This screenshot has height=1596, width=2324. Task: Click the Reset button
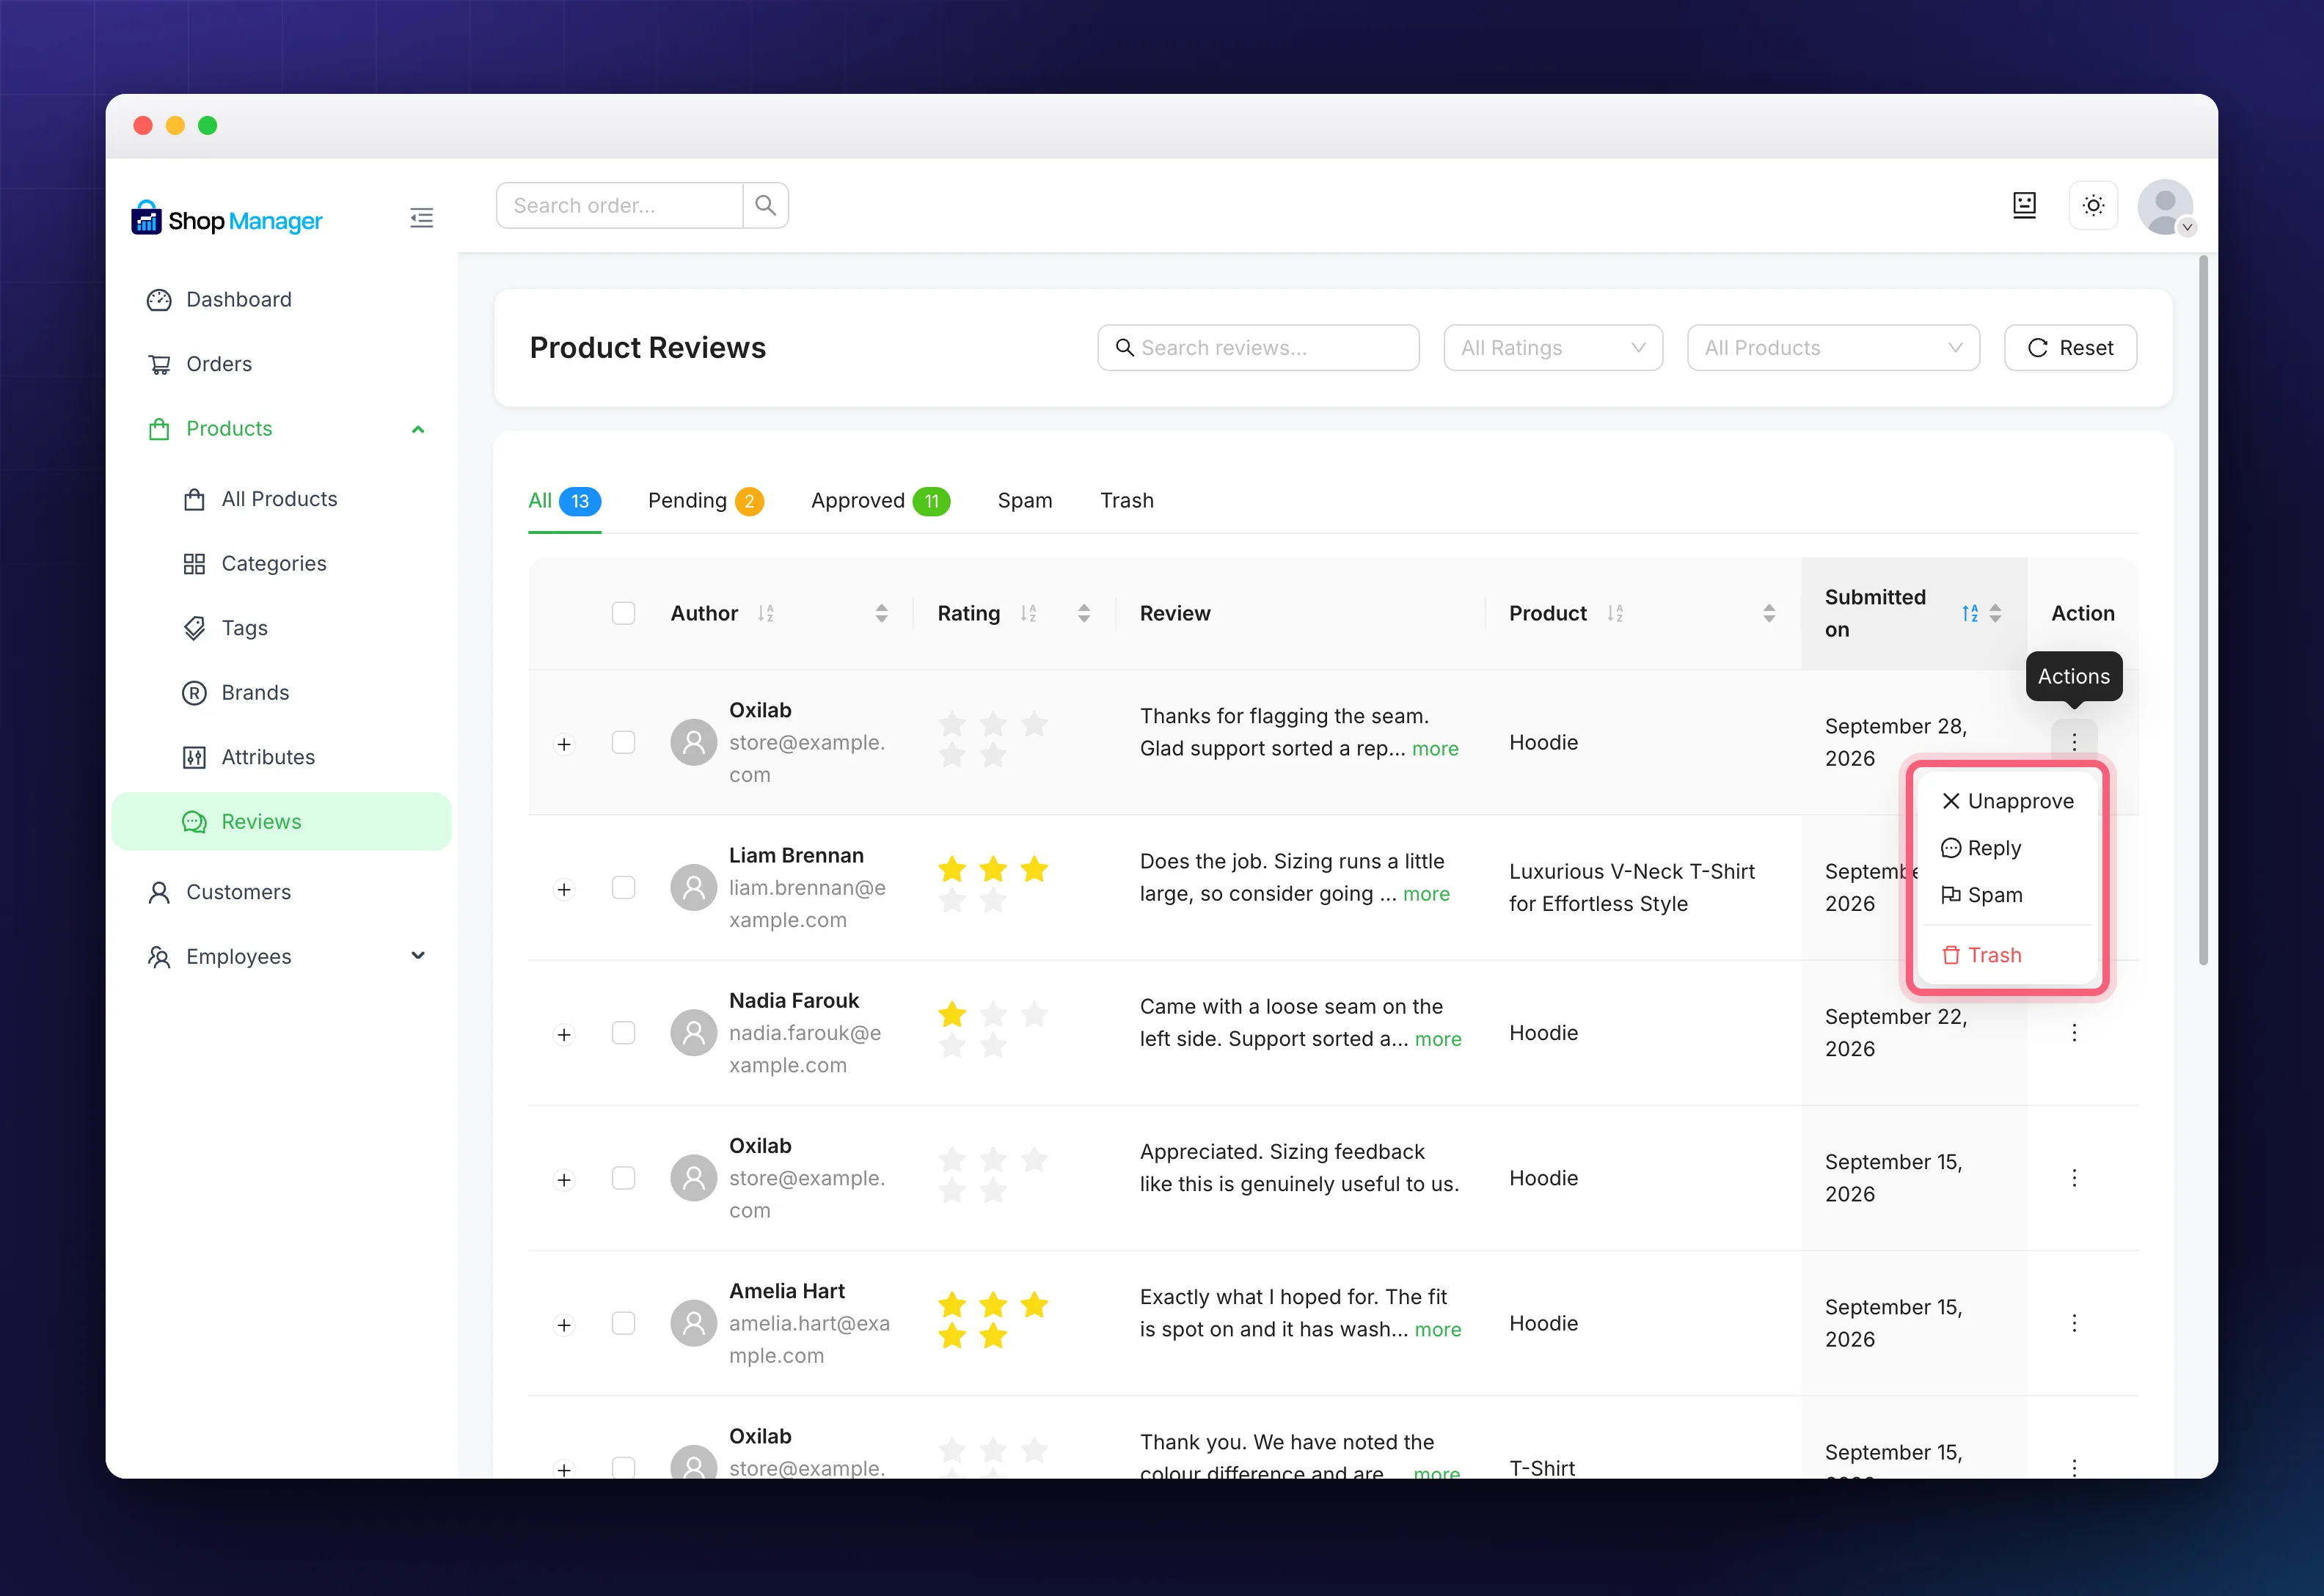coord(2070,348)
